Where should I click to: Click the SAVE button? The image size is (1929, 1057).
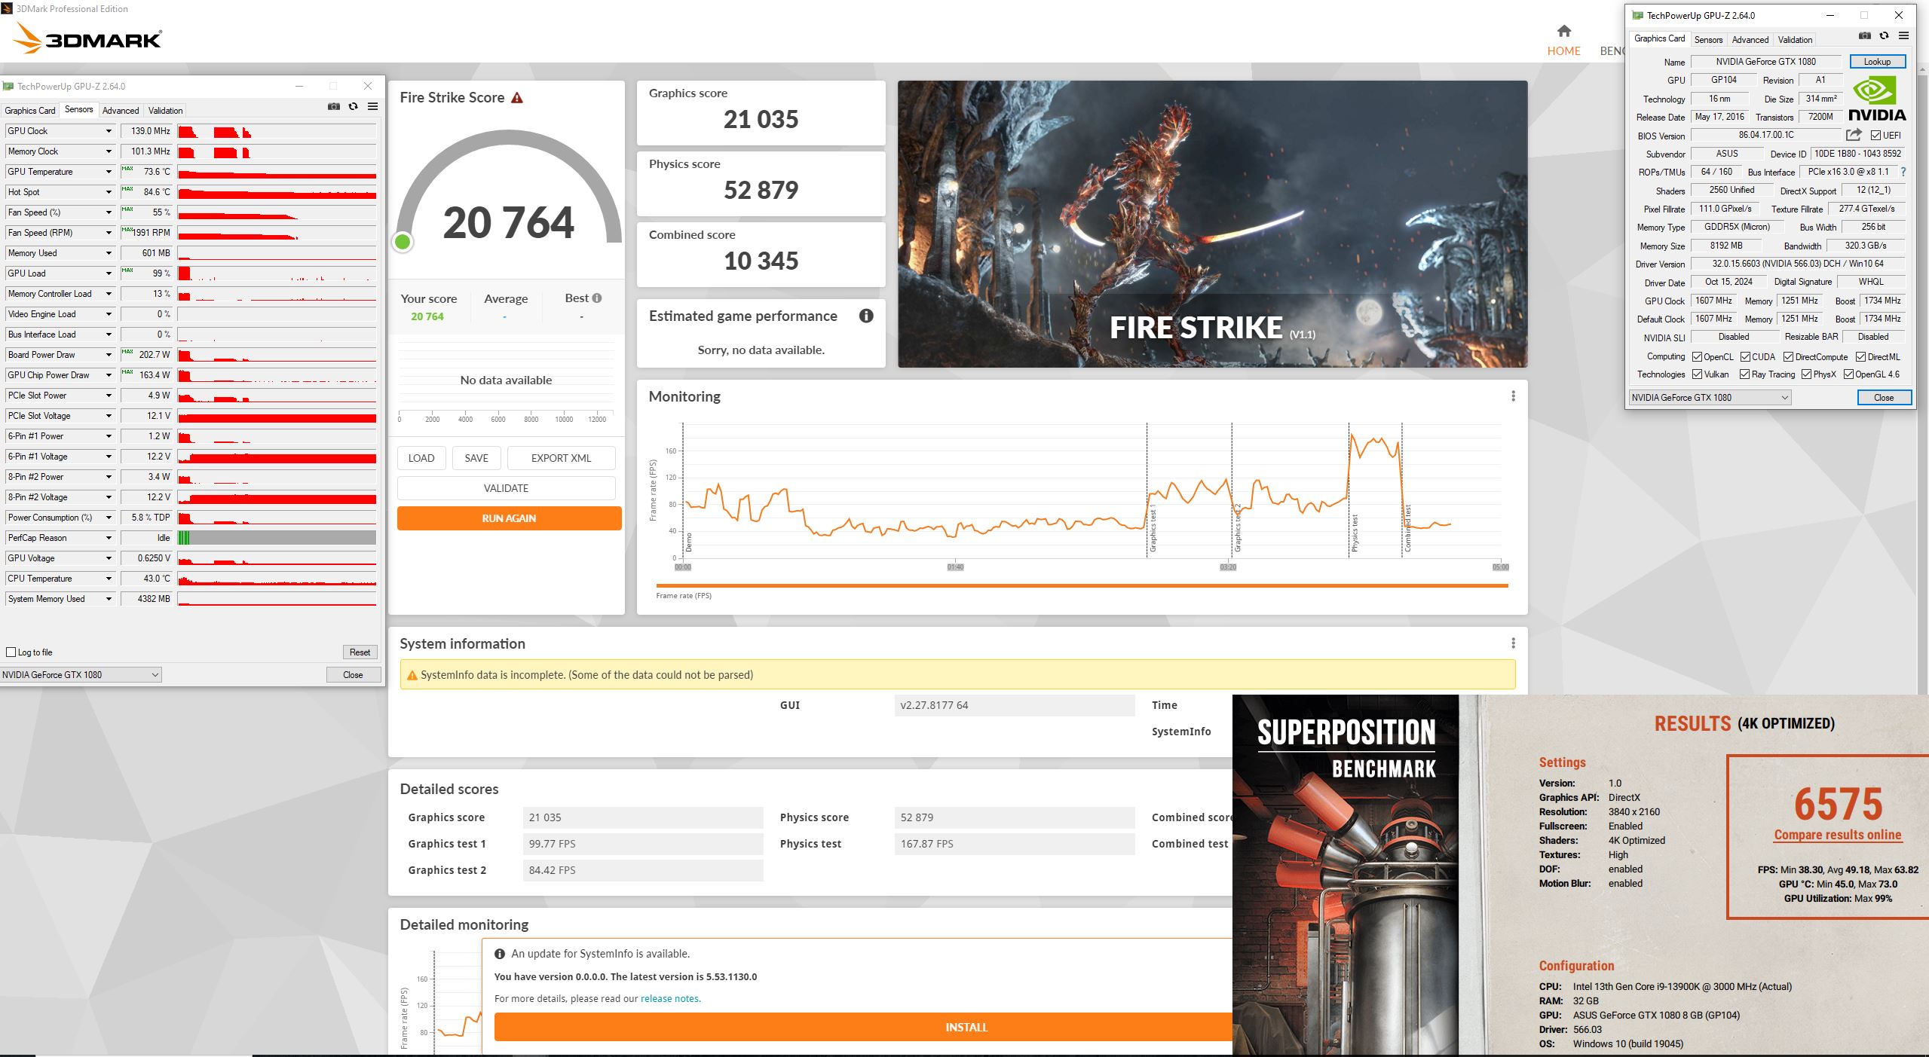[476, 458]
